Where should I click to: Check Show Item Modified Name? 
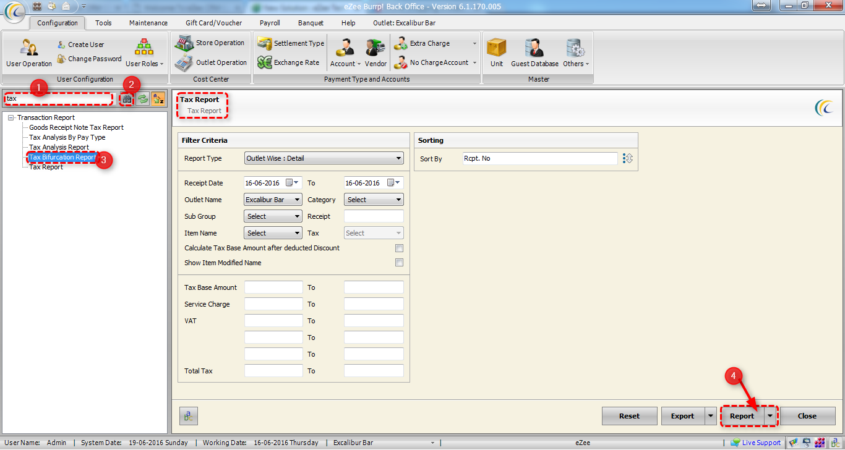coord(400,263)
